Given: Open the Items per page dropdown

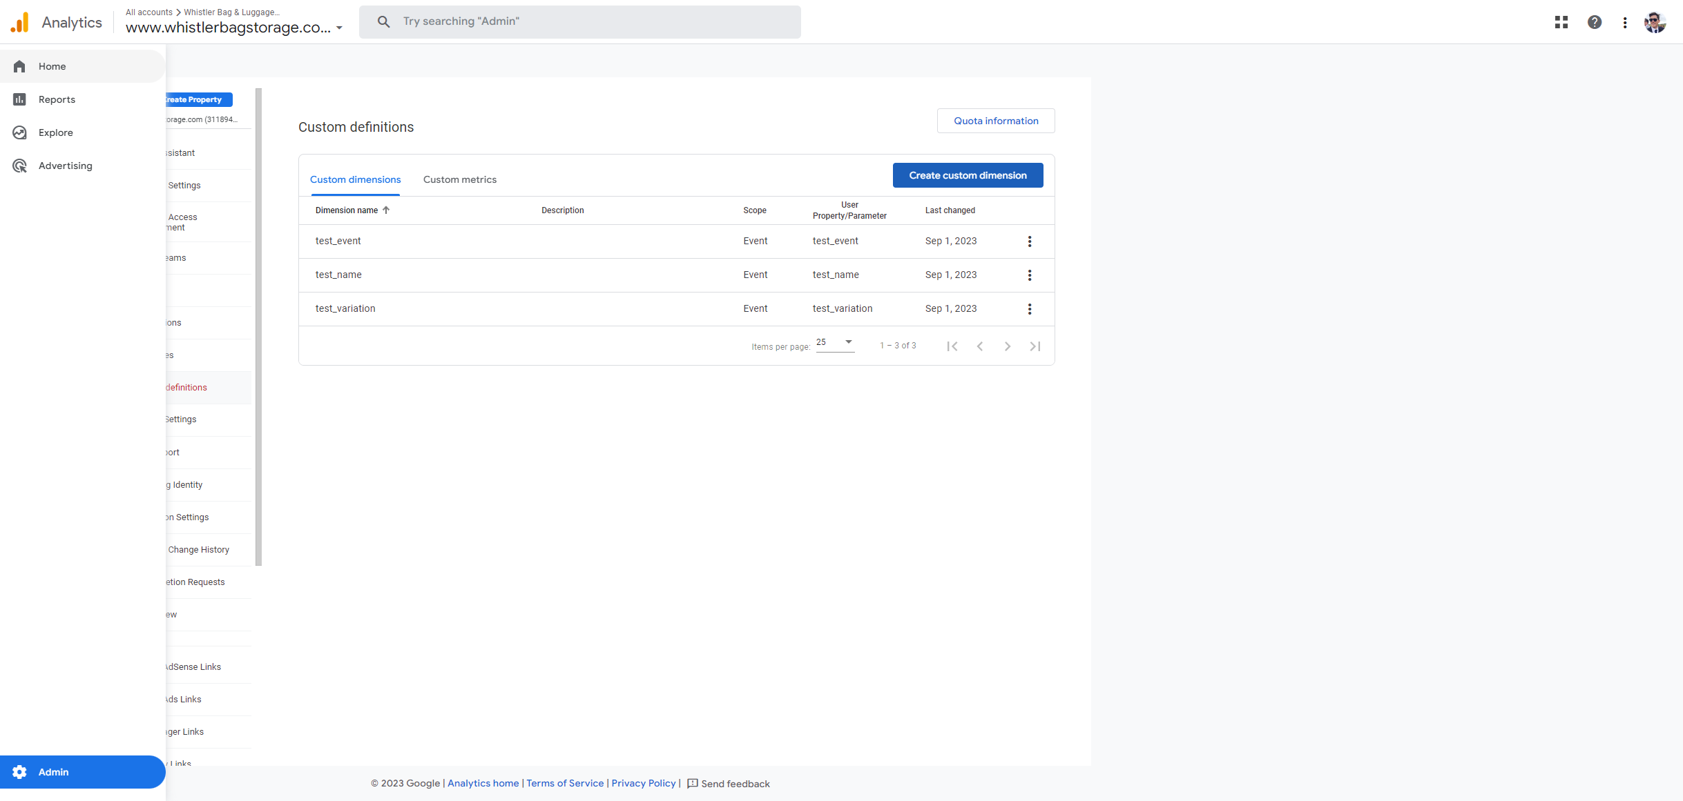Looking at the screenshot, I should pyautogui.click(x=835, y=343).
